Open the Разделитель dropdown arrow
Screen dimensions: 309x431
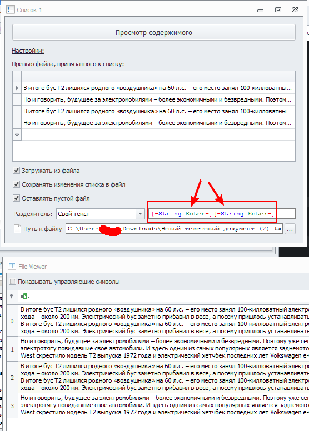[x=141, y=214]
